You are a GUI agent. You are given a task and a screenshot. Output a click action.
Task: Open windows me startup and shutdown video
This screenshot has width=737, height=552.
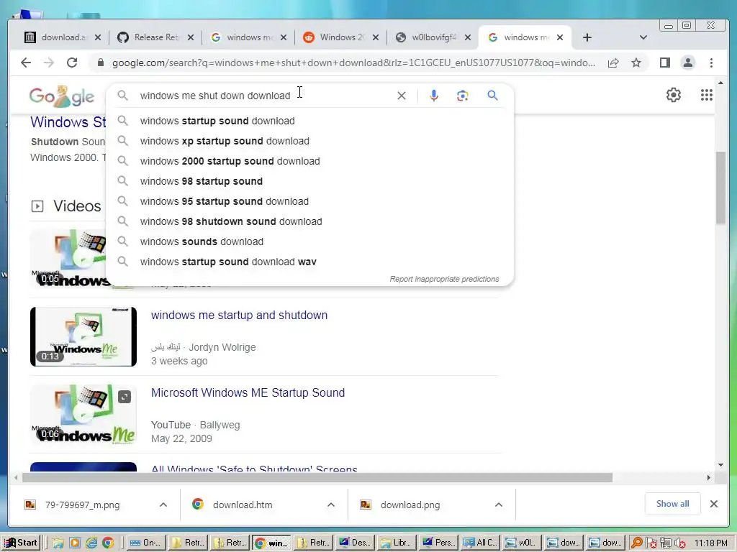point(239,315)
